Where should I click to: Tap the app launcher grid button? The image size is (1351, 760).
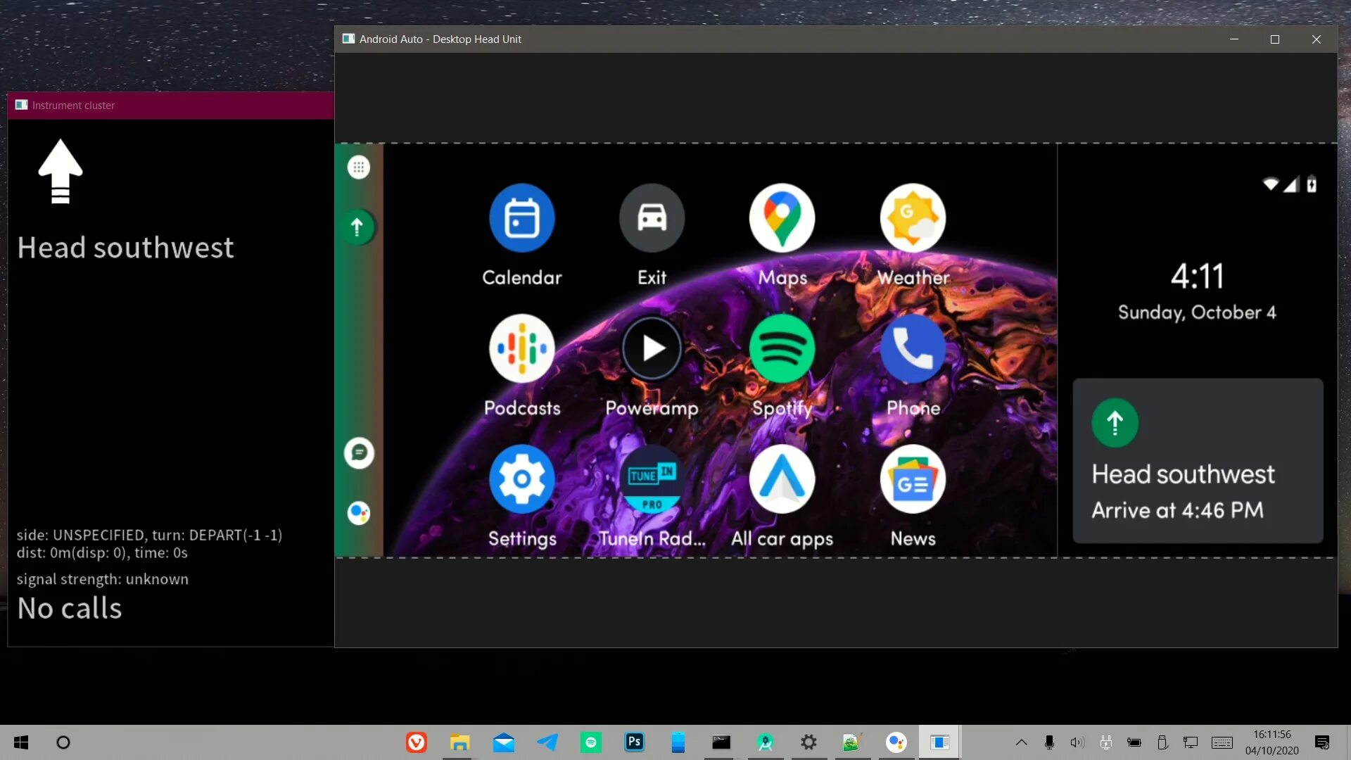(358, 167)
